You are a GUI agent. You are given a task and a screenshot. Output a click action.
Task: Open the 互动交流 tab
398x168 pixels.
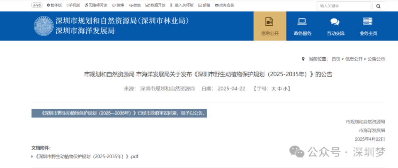tap(335, 26)
